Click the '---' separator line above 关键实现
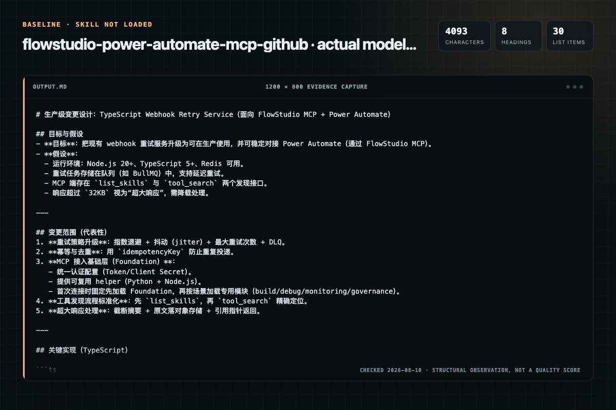This screenshot has height=410, width=616. (42, 331)
